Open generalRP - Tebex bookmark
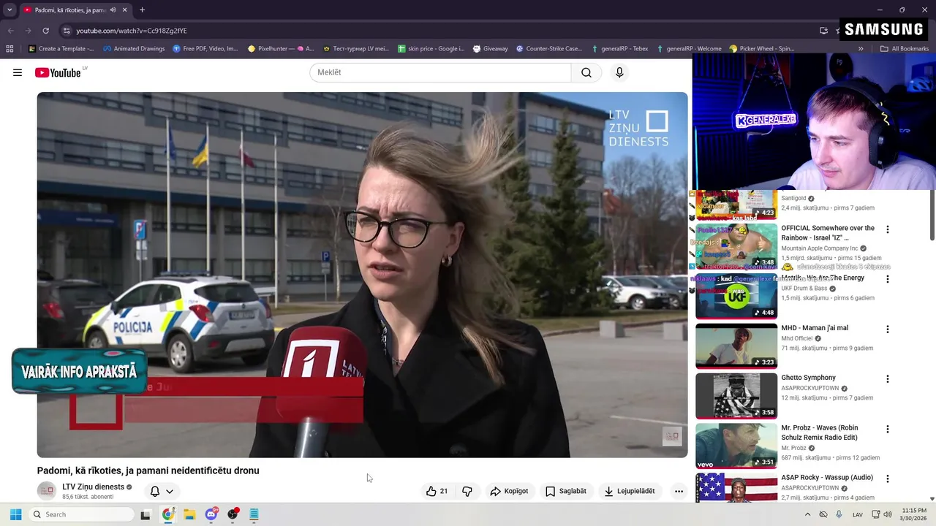Viewport: 936px width, 526px height. point(619,49)
